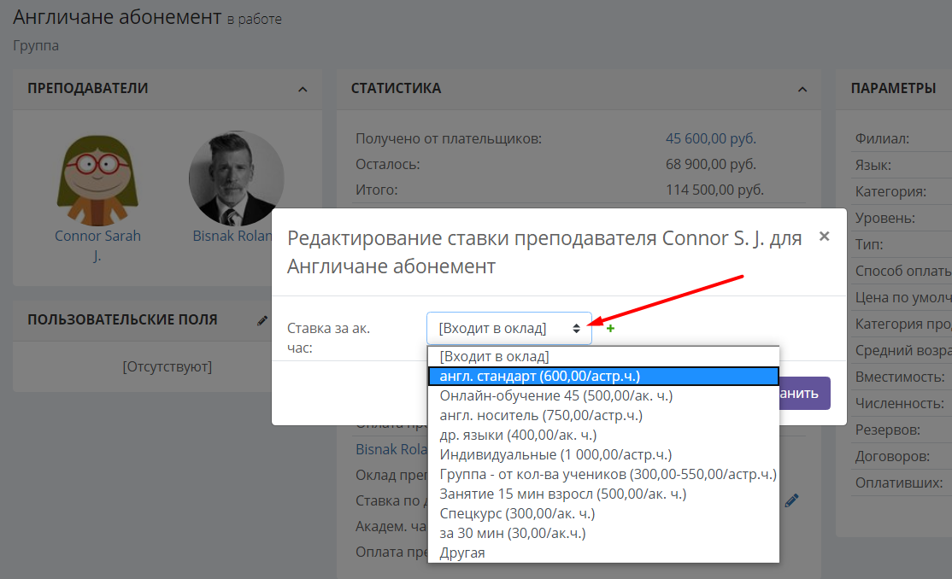Click the Резервов: parameter row

[903, 430]
